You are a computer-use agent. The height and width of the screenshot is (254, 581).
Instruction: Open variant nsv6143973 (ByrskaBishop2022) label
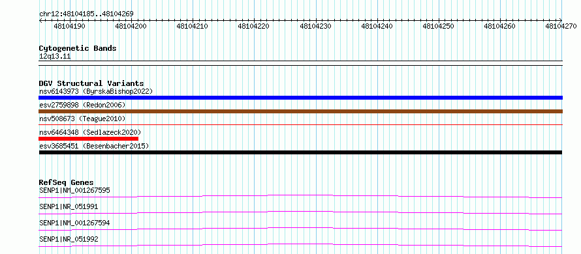[x=96, y=91]
